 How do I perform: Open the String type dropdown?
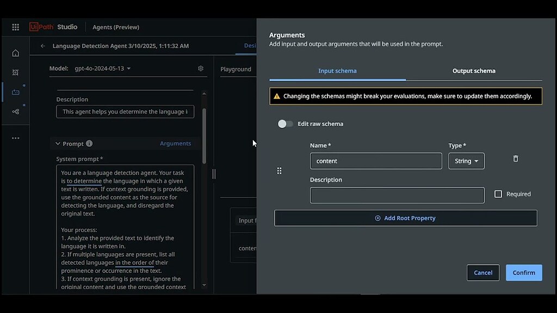[x=466, y=160]
